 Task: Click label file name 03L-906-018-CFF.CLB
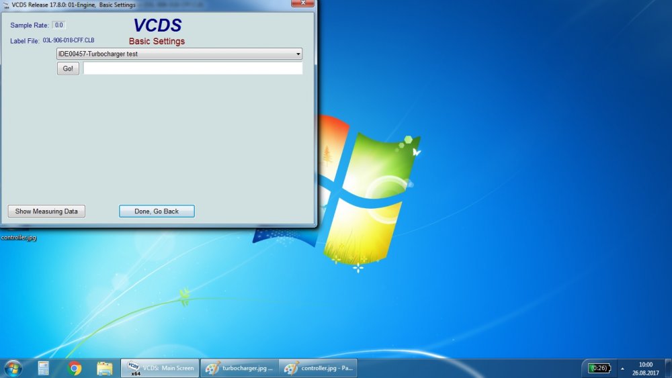coord(69,40)
